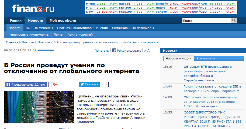
Task: Click the Facebook Я рекомендую button
Action: [26, 84]
